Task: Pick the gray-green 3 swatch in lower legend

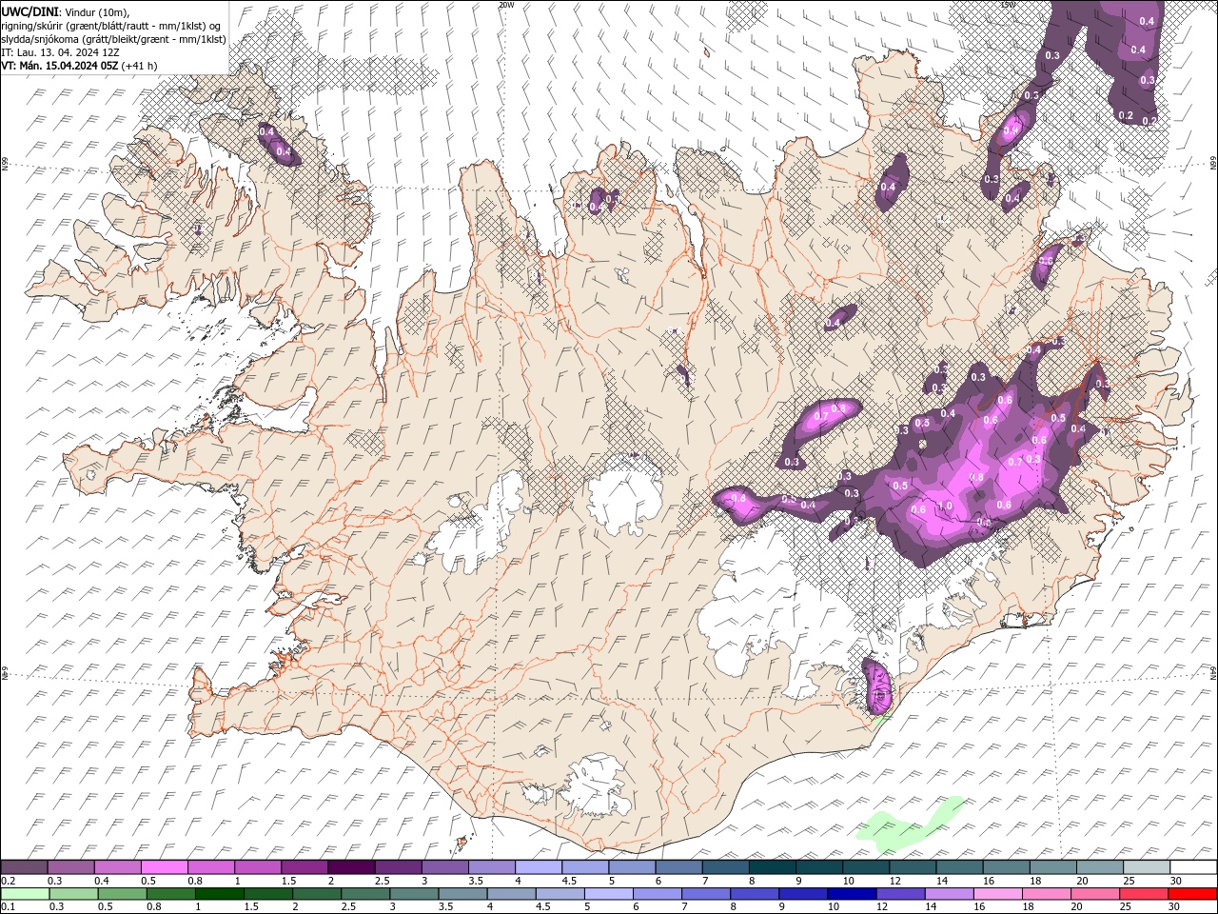Action: click(413, 894)
